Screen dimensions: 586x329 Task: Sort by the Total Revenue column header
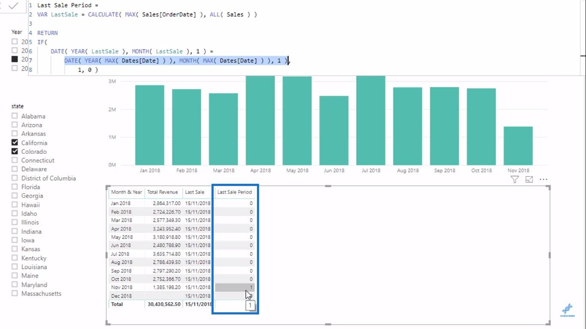pyautogui.click(x=163, y=192)
